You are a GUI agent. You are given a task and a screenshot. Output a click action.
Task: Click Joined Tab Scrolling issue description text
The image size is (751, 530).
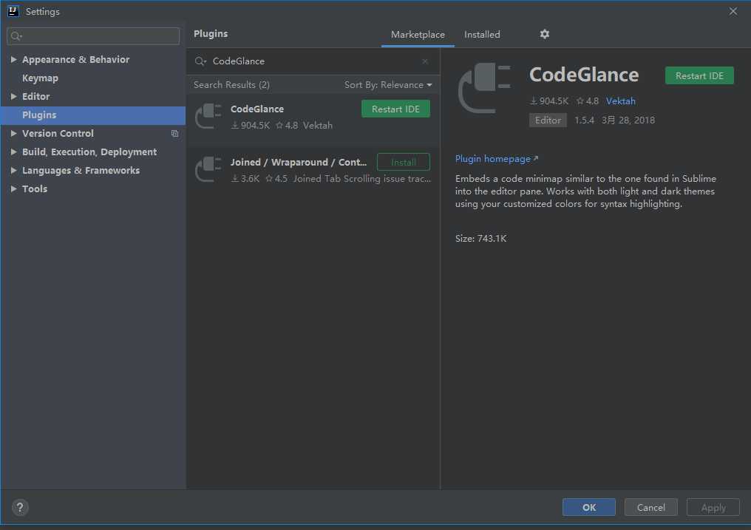[362, 179]
